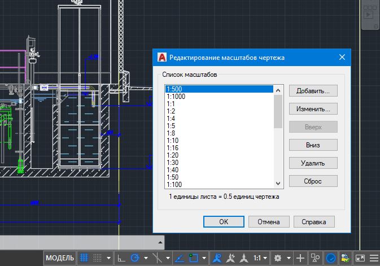The height and width of the screenshot is (266, 380).
Task: Select scale 1:8 in list
Action: (219, 133)
